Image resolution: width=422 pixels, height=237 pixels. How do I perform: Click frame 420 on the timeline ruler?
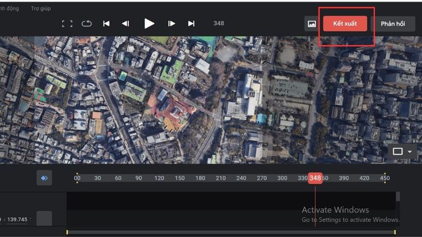coord(364,178)
